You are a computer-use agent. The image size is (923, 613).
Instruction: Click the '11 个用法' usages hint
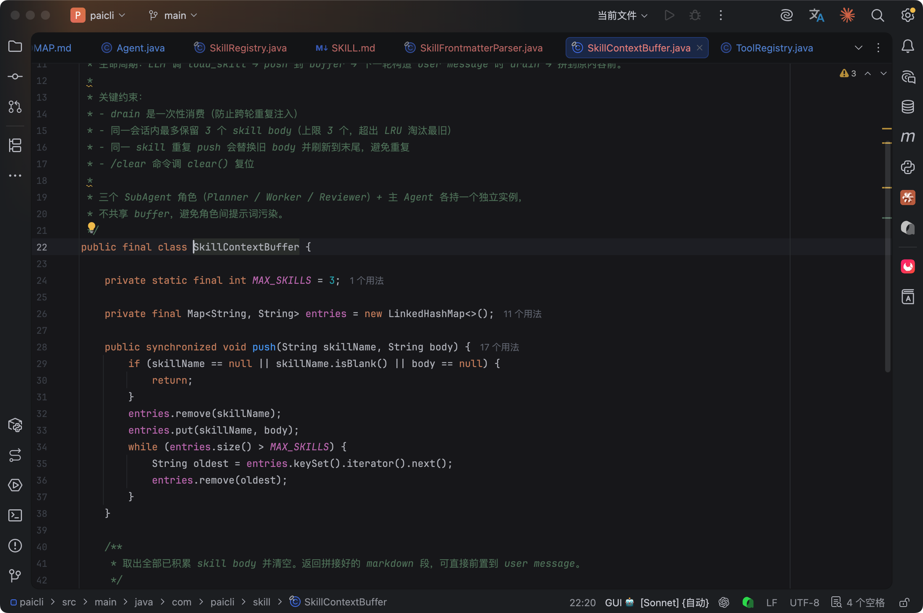[x=522, y=314]
